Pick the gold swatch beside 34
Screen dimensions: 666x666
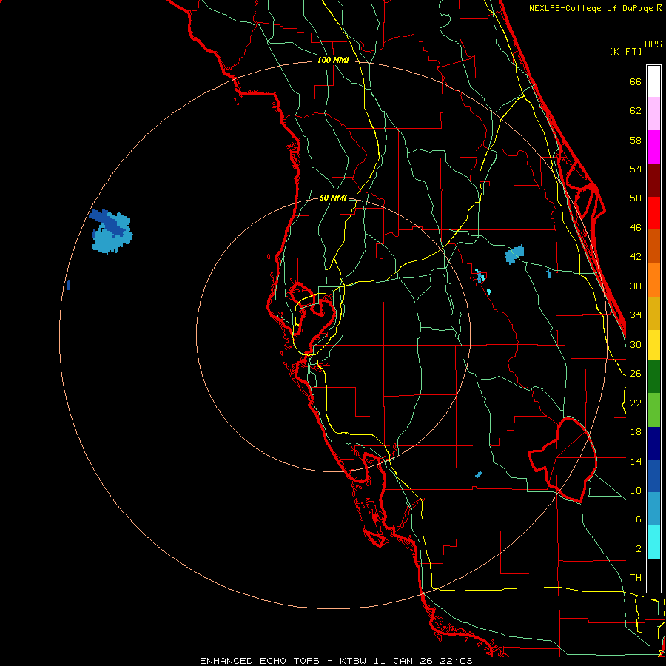tap(653, 313)
